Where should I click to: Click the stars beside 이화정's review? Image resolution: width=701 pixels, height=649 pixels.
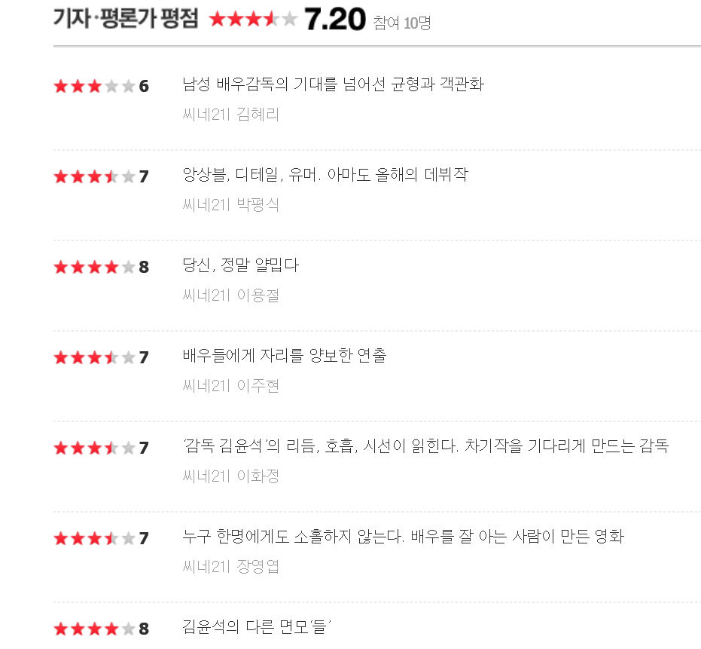point(94,448)
